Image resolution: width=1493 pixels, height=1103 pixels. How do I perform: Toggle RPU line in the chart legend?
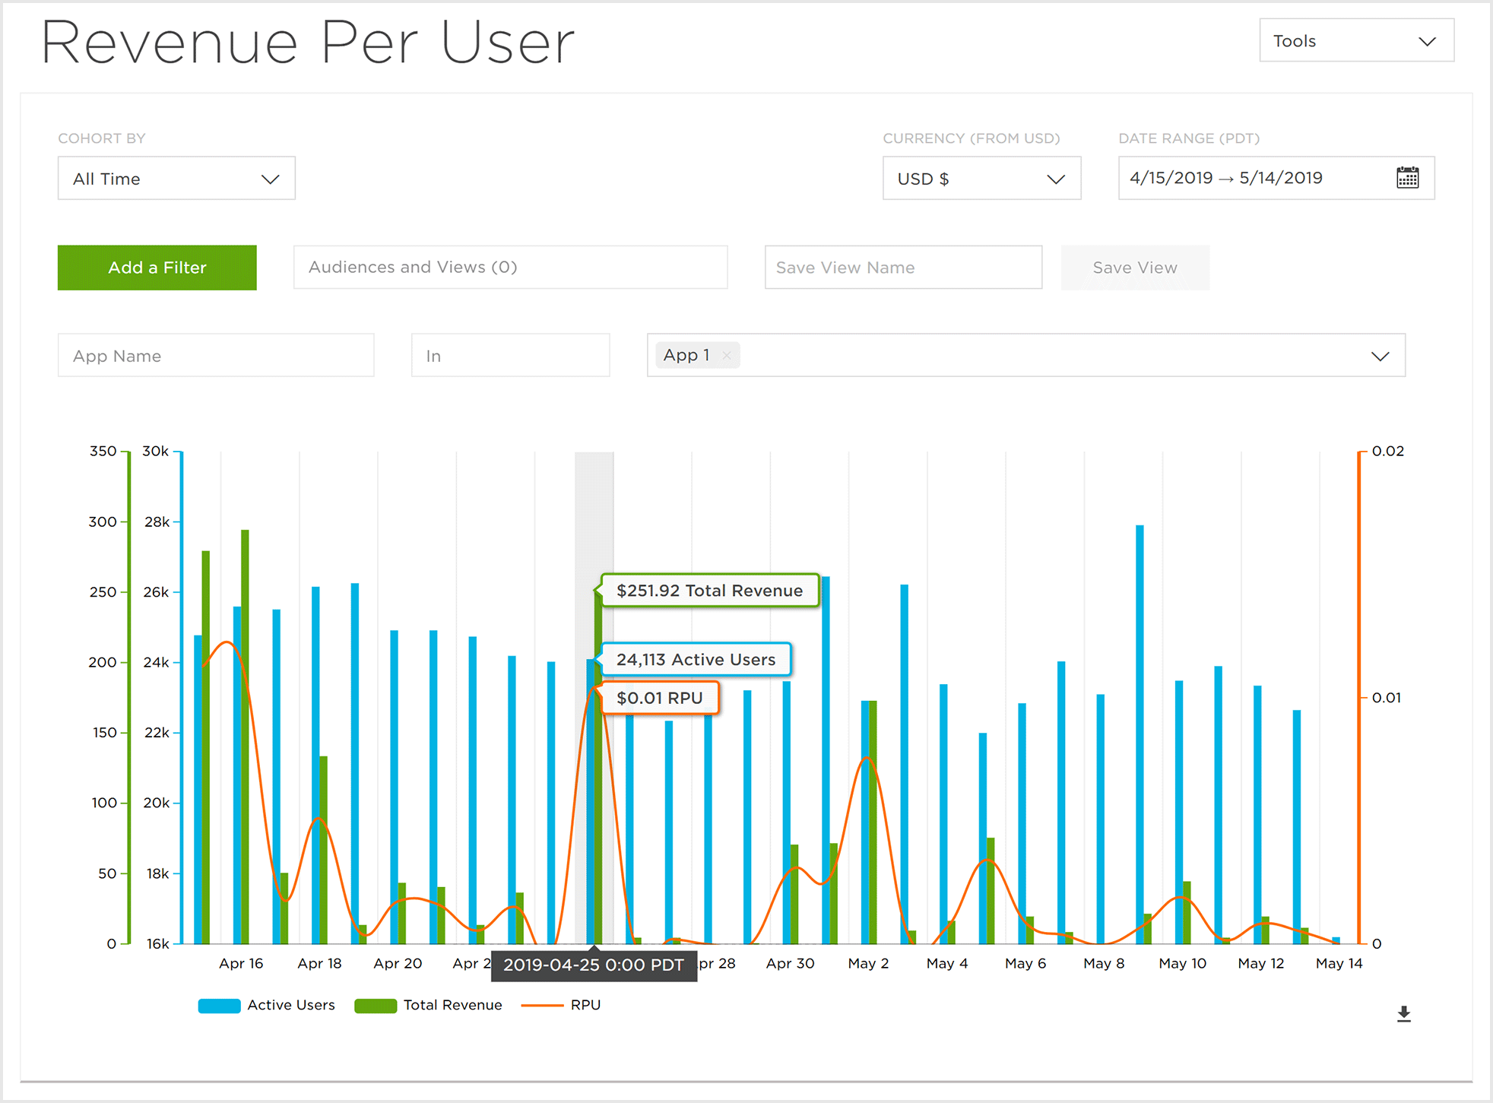click(585, 1005)
